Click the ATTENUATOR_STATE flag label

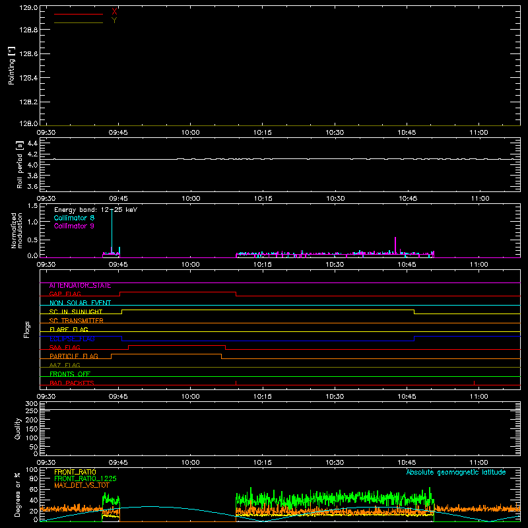coord(80,286)
